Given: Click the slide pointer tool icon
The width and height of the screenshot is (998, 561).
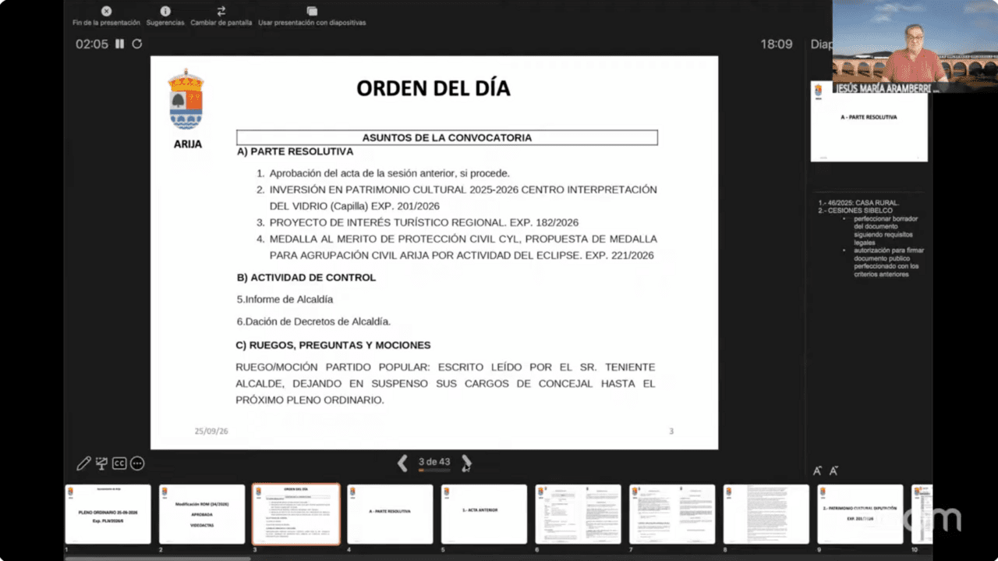Looking at the screenshot, I should point(101,463).
